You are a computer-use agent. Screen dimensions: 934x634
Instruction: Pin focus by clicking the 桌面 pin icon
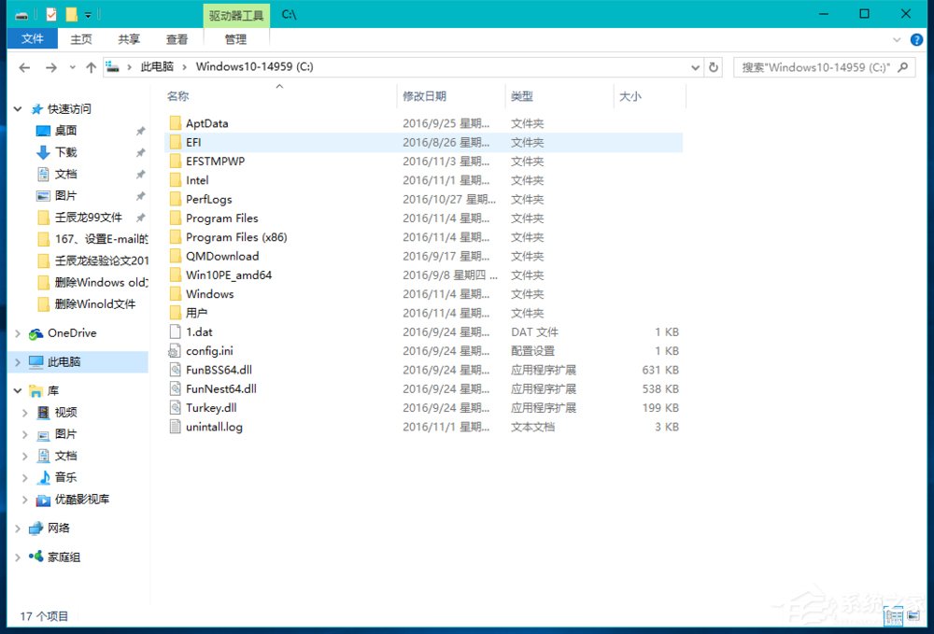(x=141, y=130)
